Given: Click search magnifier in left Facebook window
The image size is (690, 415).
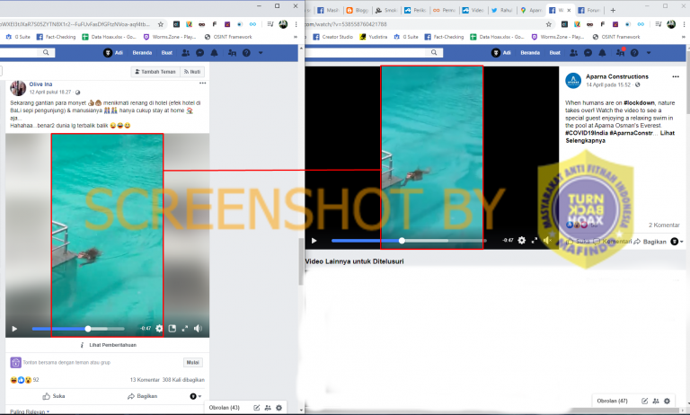Looking at the screenshot, I should tap(46, 52).
